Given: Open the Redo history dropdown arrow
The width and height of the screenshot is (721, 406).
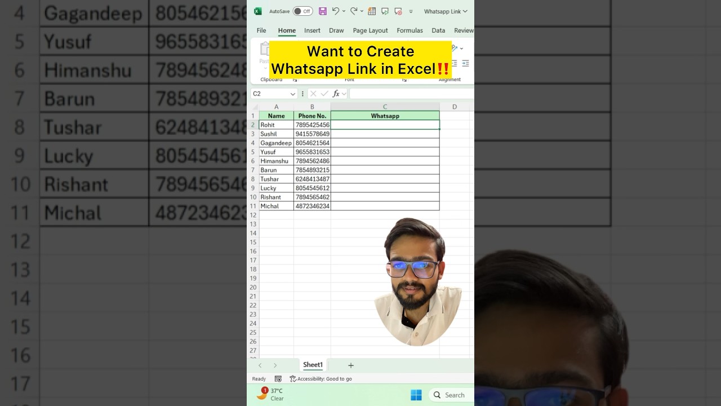Looking at the screenshot, I should tap(362, 11).
